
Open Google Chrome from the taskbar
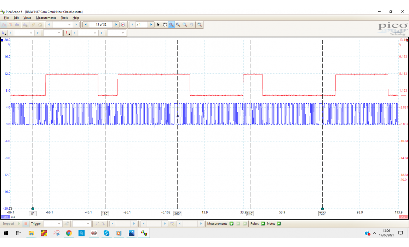69,233
